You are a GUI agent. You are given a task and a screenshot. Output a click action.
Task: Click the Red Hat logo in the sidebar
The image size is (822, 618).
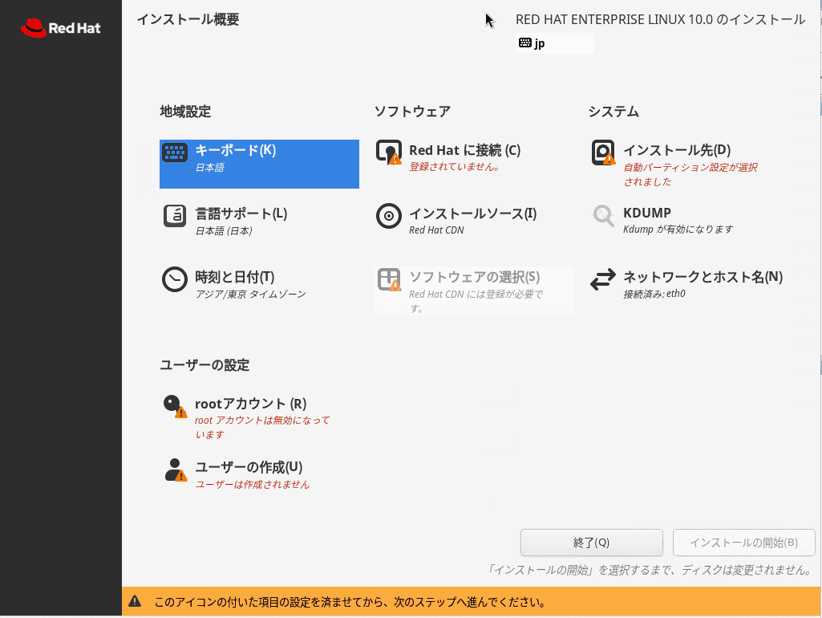60,28
